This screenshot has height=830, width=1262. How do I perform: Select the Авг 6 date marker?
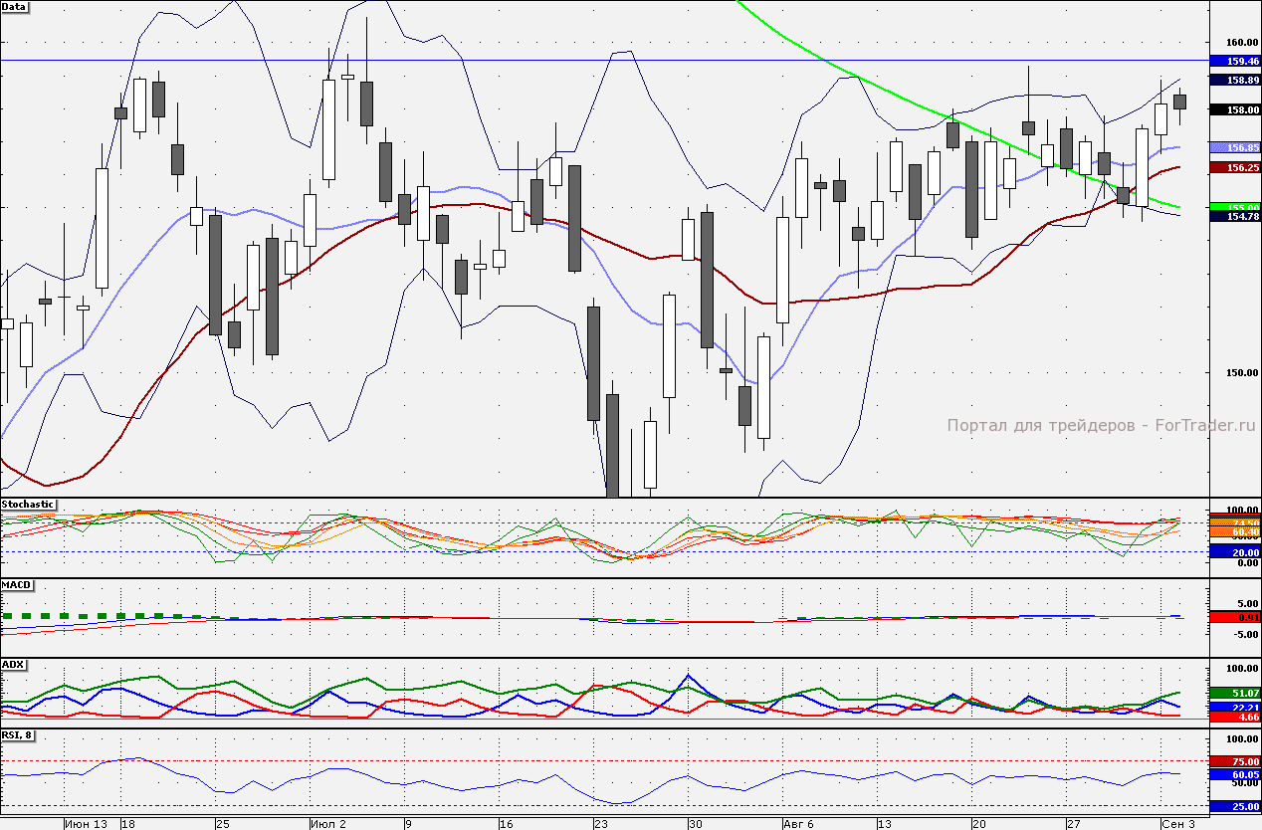[800, 824]
